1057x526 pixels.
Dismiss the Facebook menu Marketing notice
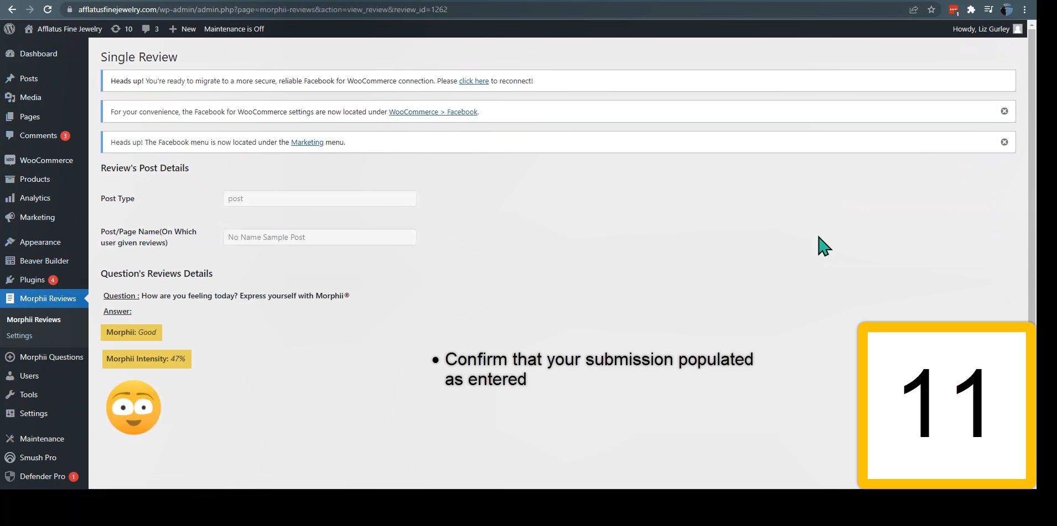1004,142
